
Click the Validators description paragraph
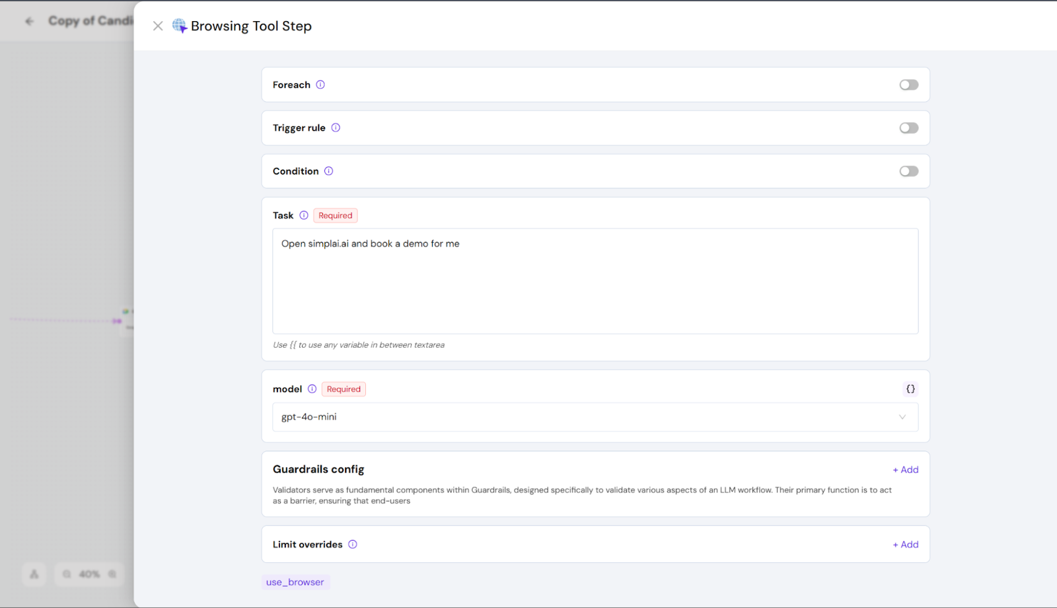pos(582,496)
